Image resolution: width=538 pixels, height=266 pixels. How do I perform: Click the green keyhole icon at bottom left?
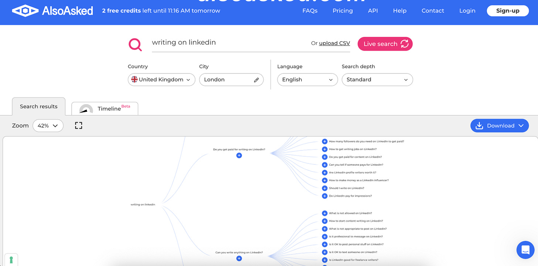tap(11, 260)
